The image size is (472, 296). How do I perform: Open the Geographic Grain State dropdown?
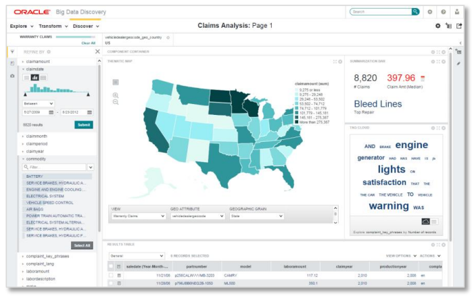pyautogui.click(x=256, y=216)
